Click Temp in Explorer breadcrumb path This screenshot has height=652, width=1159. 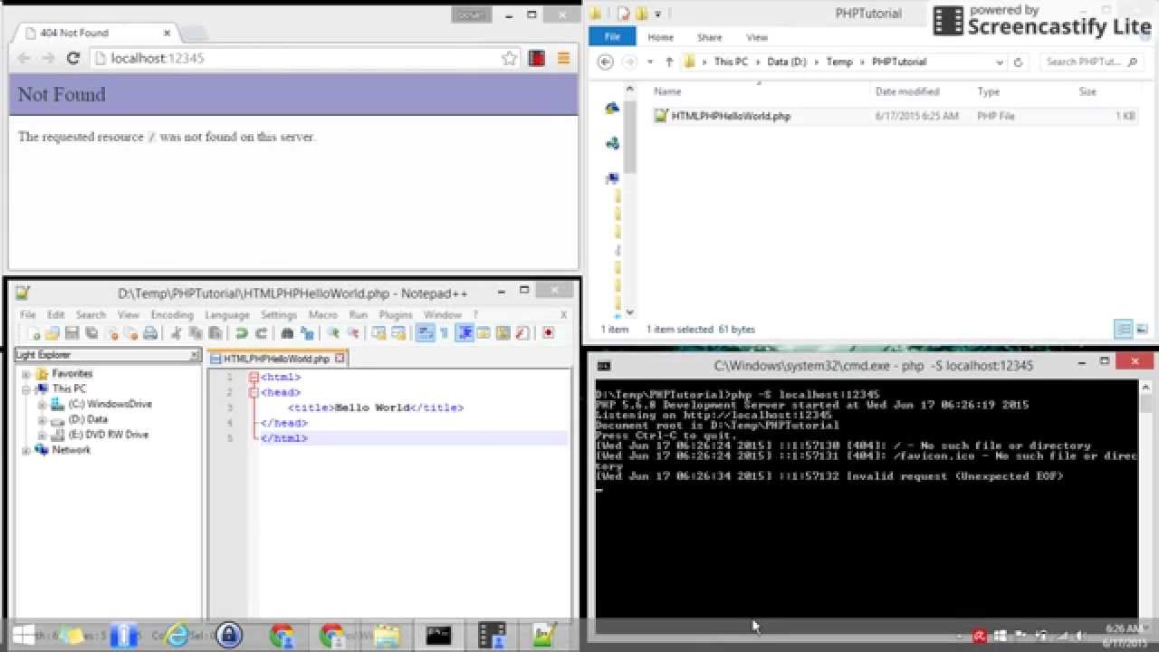[x=839, y=62]
